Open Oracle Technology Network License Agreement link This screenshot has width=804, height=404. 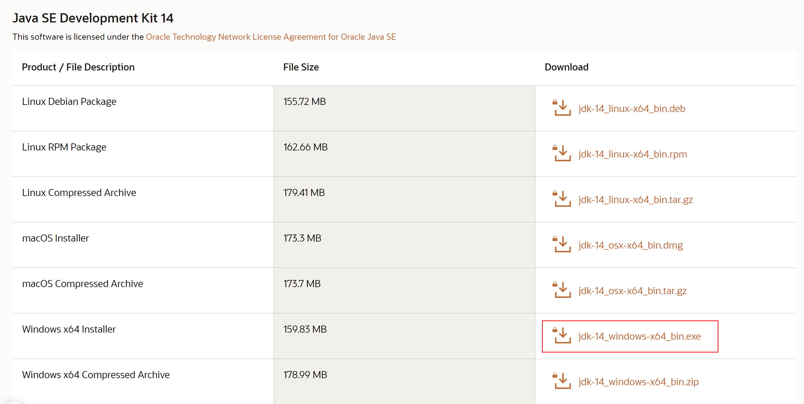pos(271,37)
